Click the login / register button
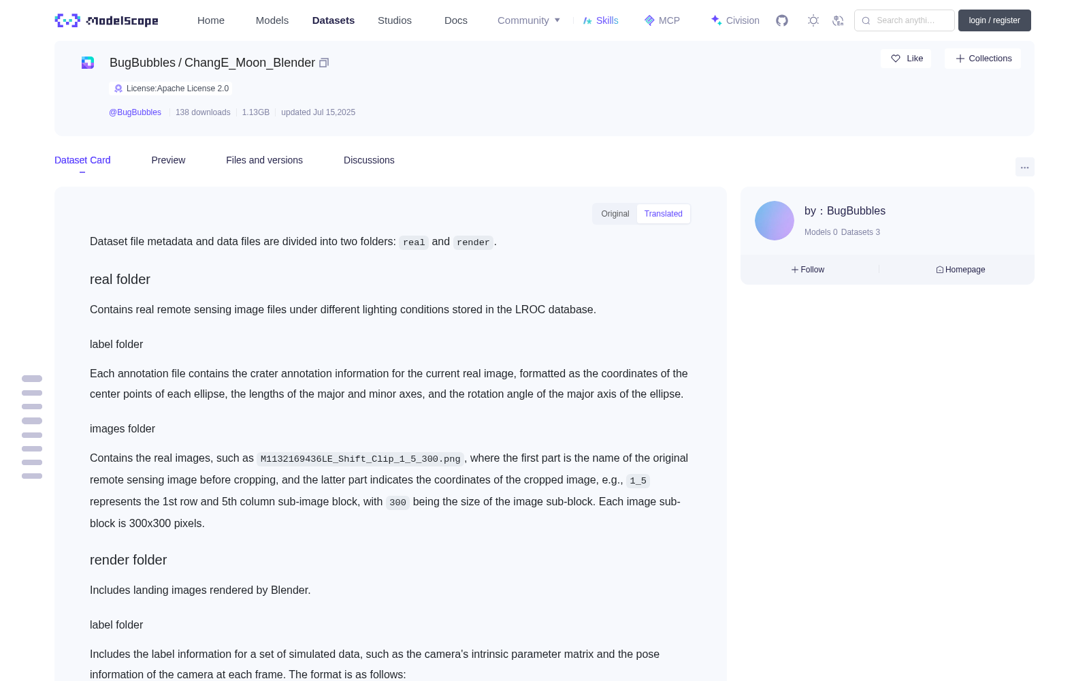Viewport: 1089px width, 681px height. pyautogui.click(x=994, y=20)
